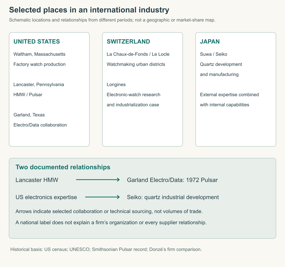The width and height of the screenshot is (285, 267).
Task: Click 'HMW / Pulsar' line
Action: pyautogui.click(x=28, y=95)
